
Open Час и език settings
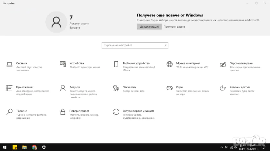[x=116, y=88]
